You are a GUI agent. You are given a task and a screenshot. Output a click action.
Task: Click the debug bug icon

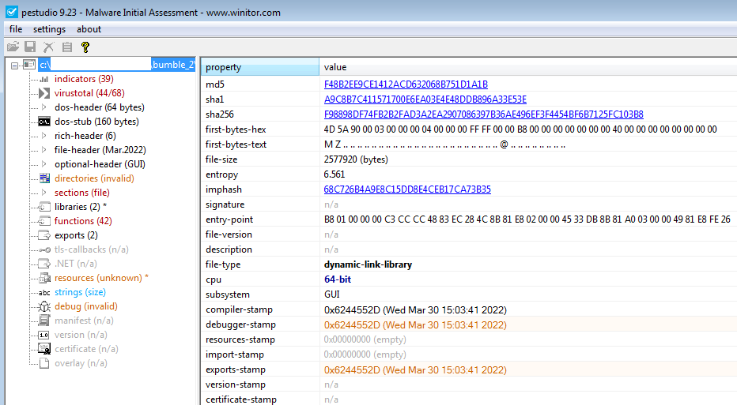[x=44, y=306]
